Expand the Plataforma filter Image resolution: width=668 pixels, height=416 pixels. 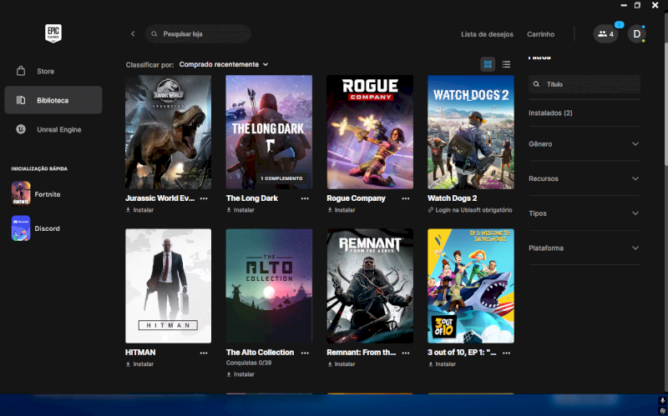(x=584, y=248)
